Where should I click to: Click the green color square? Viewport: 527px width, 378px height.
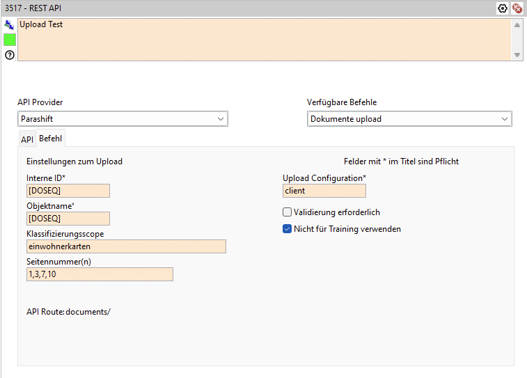coord(9,40)
